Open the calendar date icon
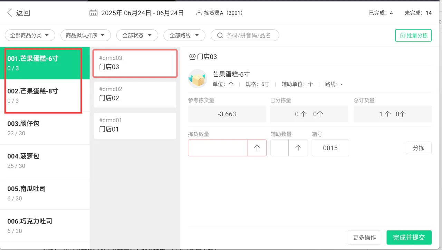The width and height of the screenshot is (442, 250). coord(93,13)
